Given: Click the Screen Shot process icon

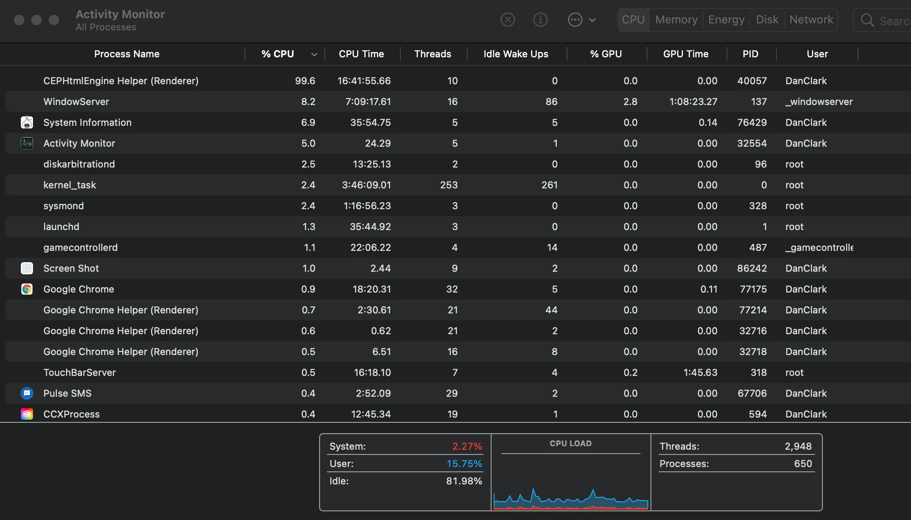Looking at the screenshot, I should tap(27, 268).
